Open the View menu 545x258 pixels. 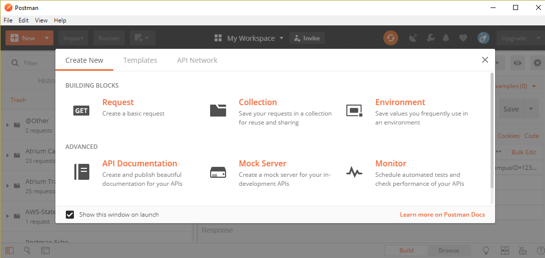(x=41, y=20)
